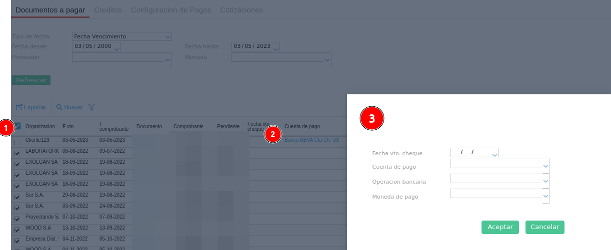The height and width of the screenshot is (250, 611).
Task: Open the Configuracion de Pagos tab
Action: 171,10
